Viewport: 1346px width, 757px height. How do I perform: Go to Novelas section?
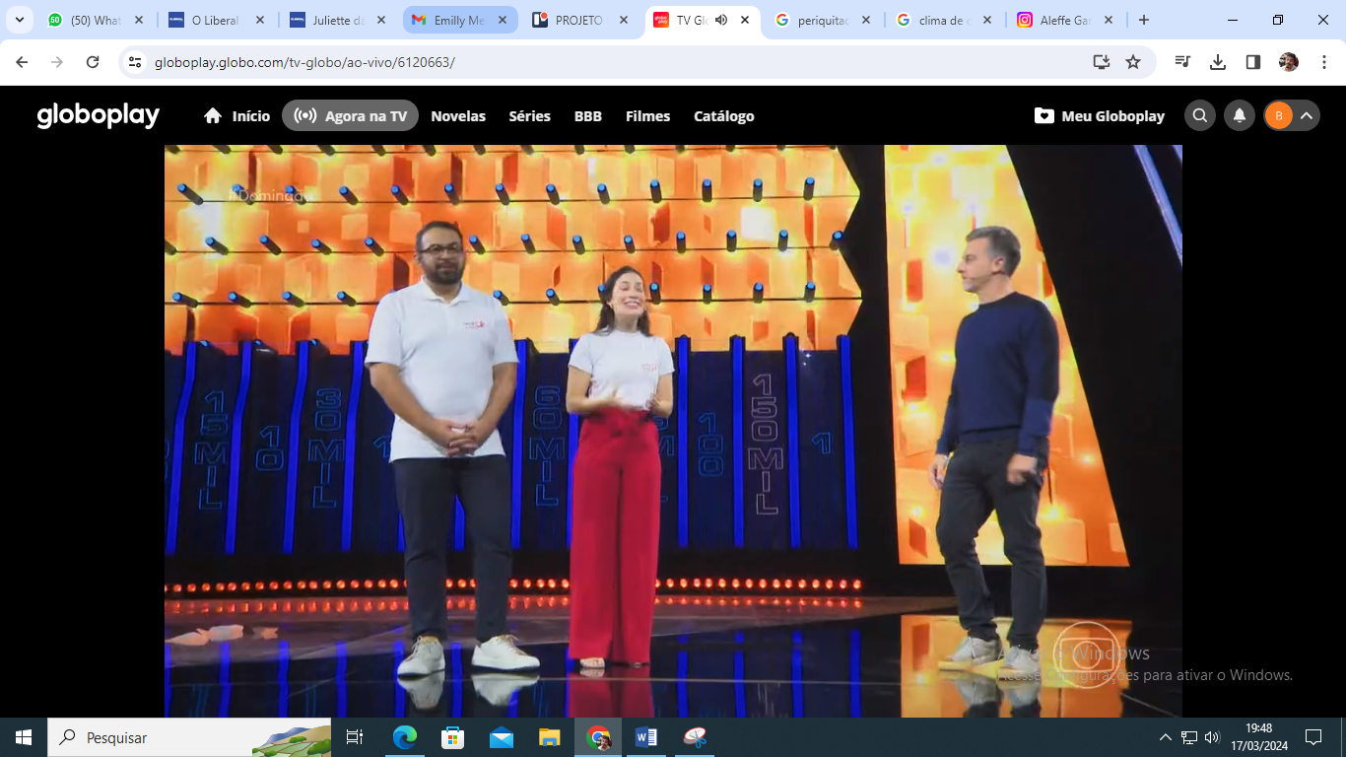(458, 116)
